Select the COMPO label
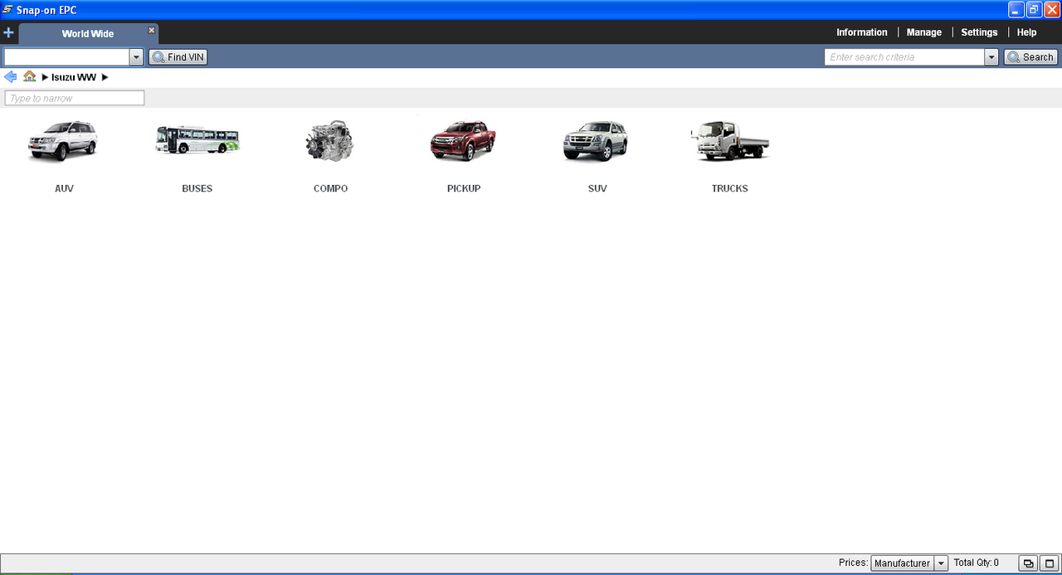This screenshot has height=575, width=1062. [330, 188]
